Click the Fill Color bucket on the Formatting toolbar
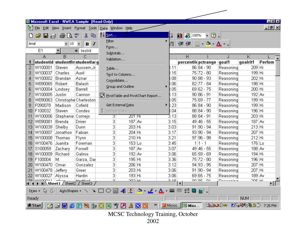Viewport: 306px width, 229px height. pos(208,44)
